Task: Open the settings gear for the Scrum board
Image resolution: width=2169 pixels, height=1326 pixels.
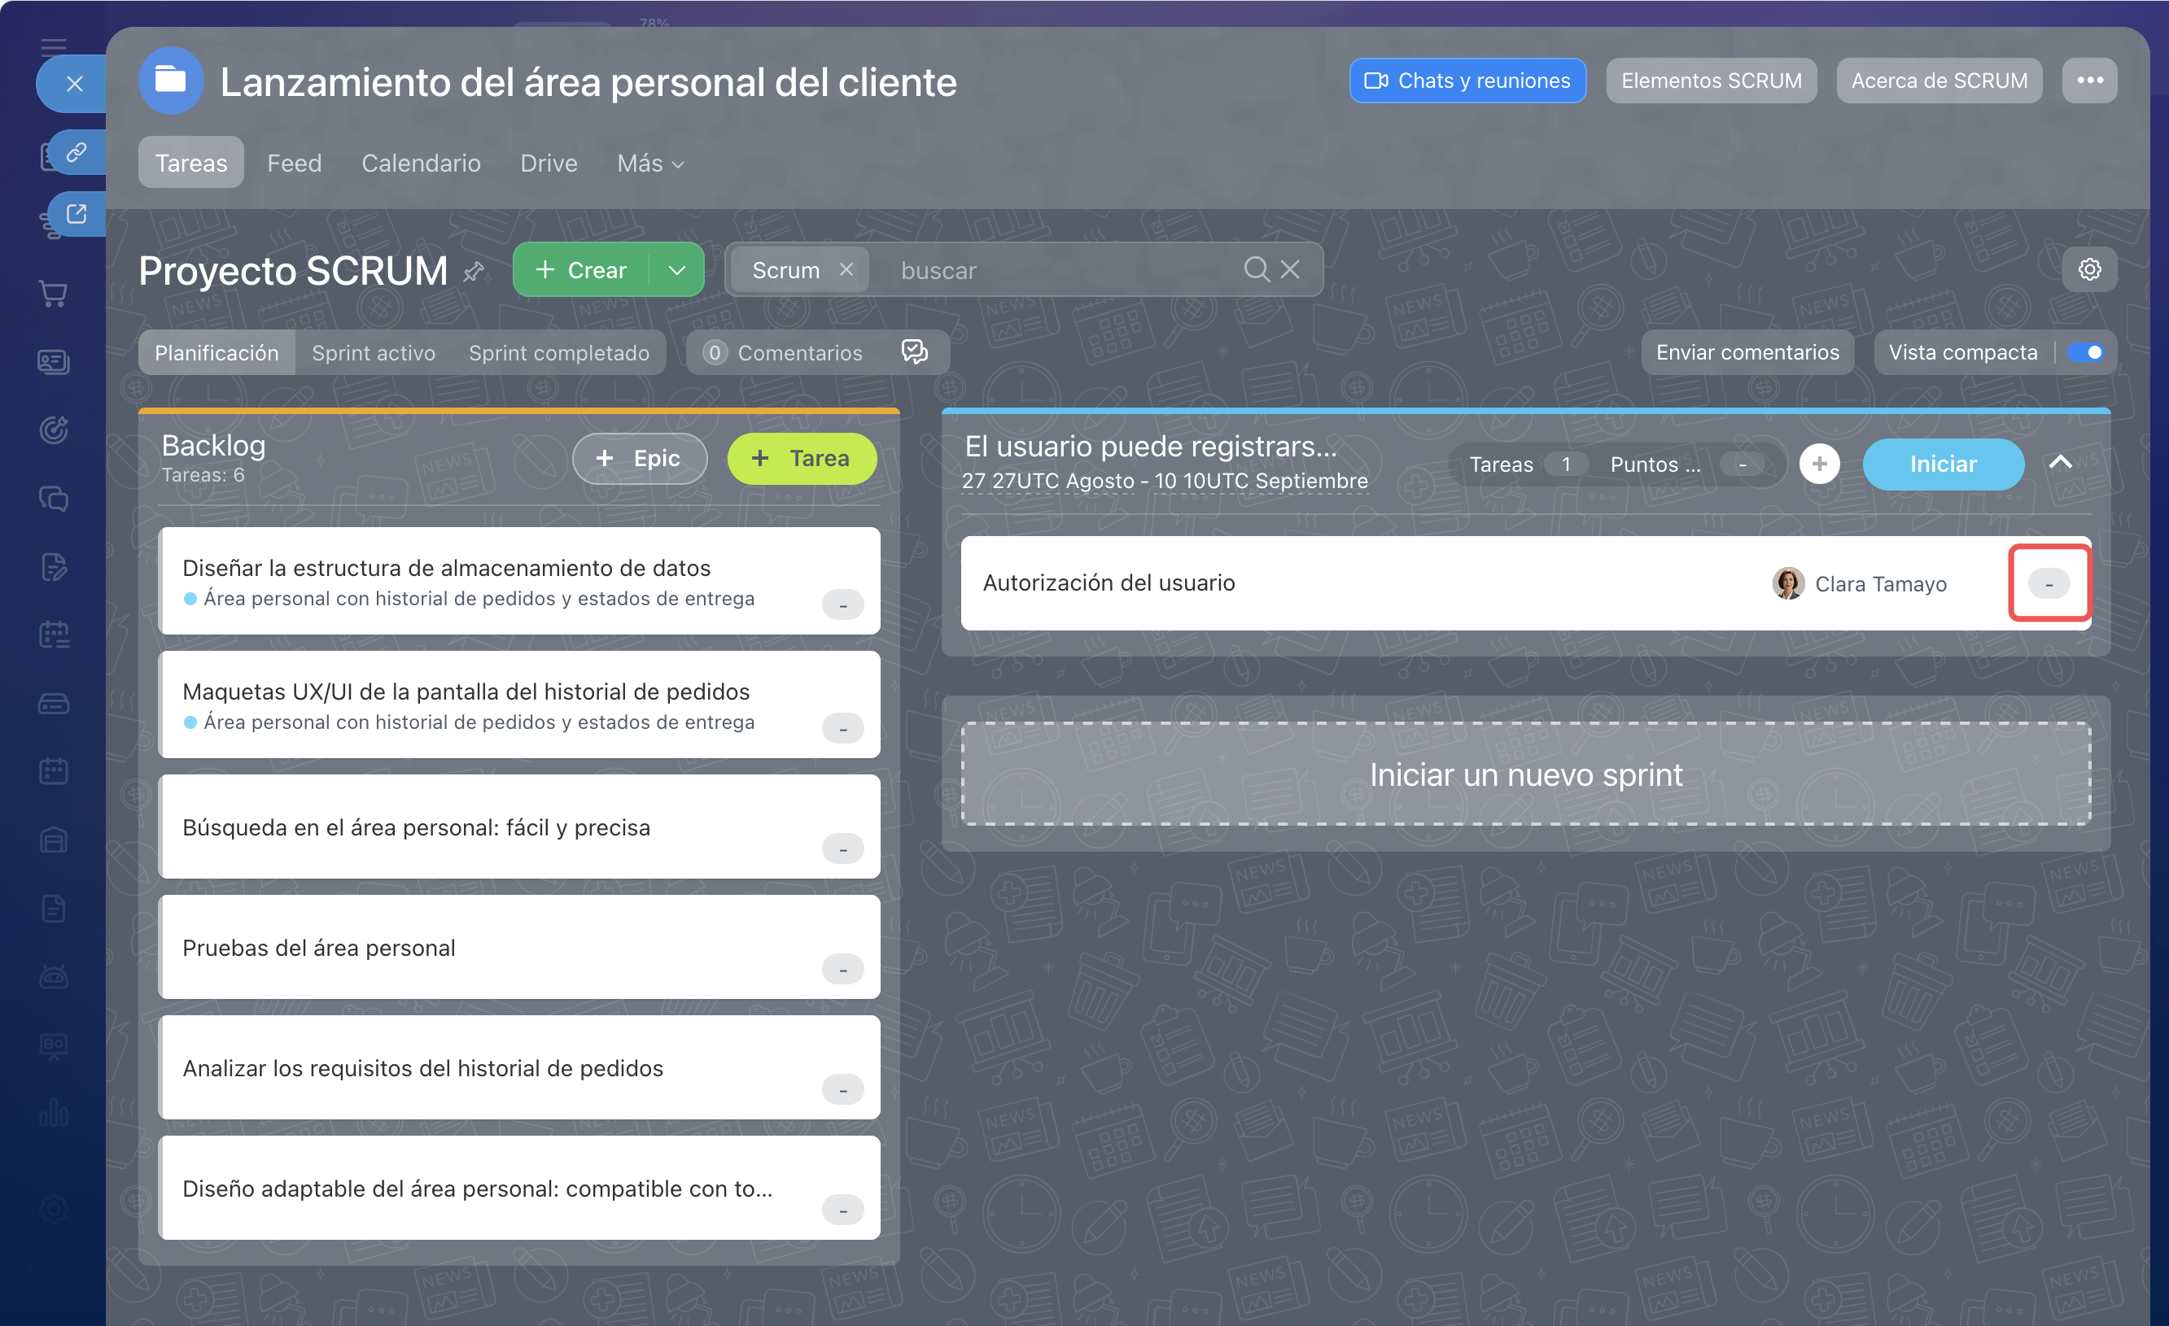Action: (x=2090, y=269)
